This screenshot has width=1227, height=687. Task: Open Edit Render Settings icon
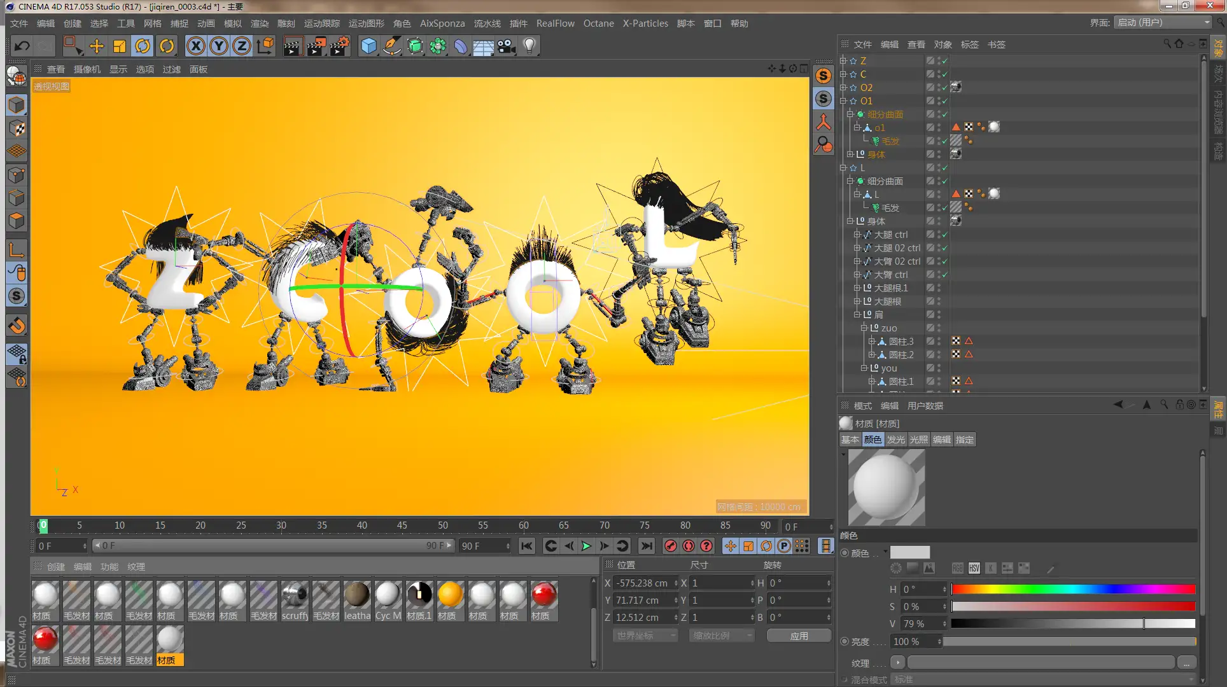click(x=339, y=46)
